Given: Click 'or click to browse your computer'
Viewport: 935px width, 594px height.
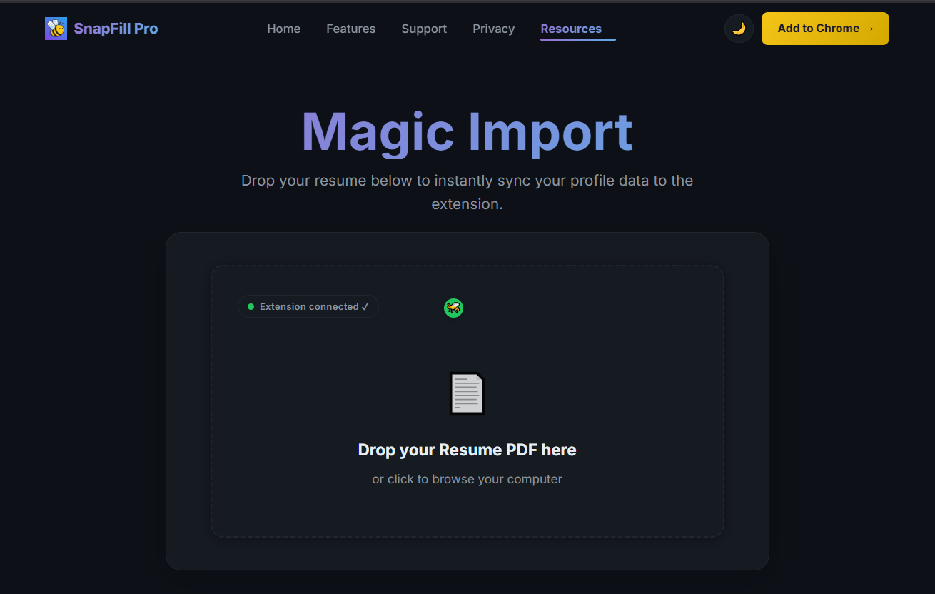Looking at the screenshot, I should coord(467,479).
